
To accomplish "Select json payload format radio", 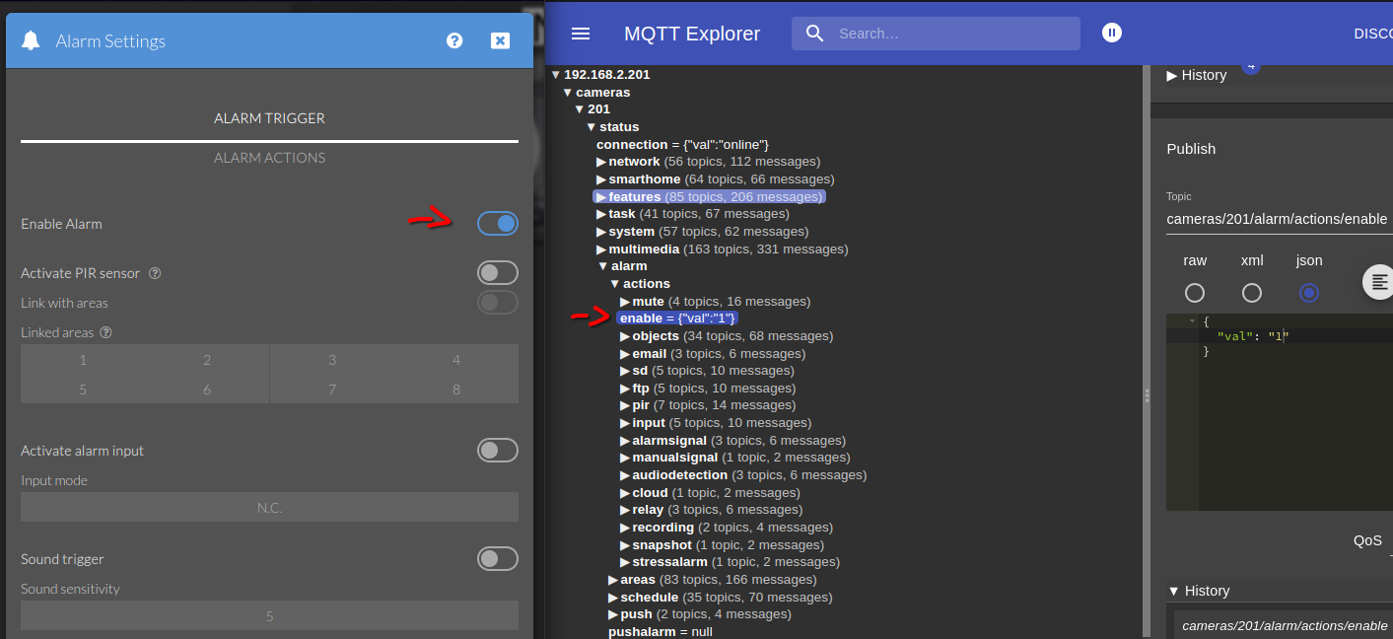I will [1309, 293].
